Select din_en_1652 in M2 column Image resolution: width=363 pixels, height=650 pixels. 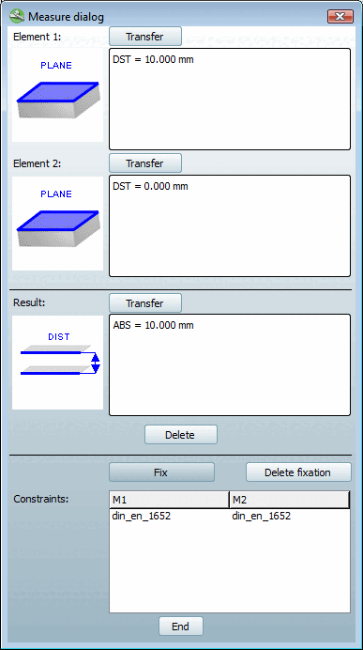[x=261, y=516]
